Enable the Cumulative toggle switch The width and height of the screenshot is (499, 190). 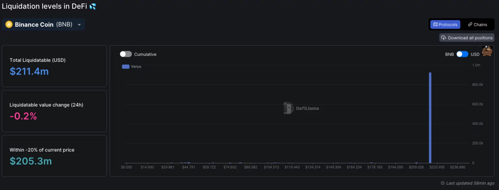point(126,54)
